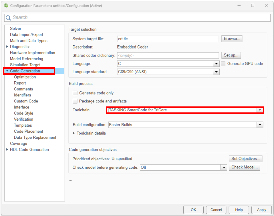
Task: Open the Language dropdown
Action: (216, 64)
